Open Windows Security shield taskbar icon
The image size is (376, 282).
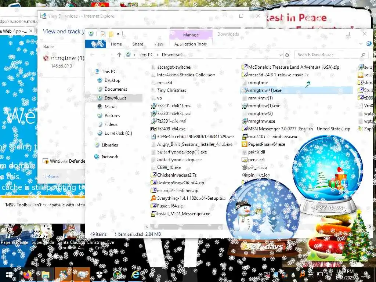[100, 275]
